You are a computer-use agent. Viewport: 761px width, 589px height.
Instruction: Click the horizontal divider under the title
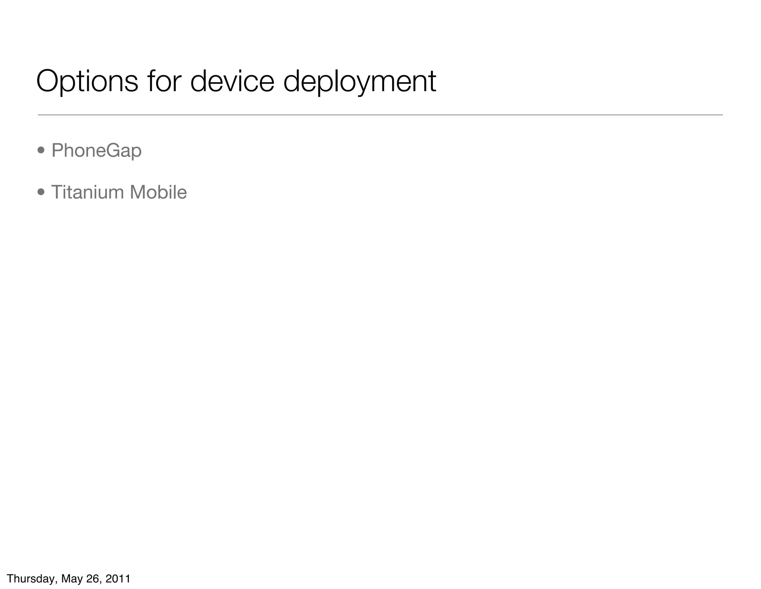[380, 115]
